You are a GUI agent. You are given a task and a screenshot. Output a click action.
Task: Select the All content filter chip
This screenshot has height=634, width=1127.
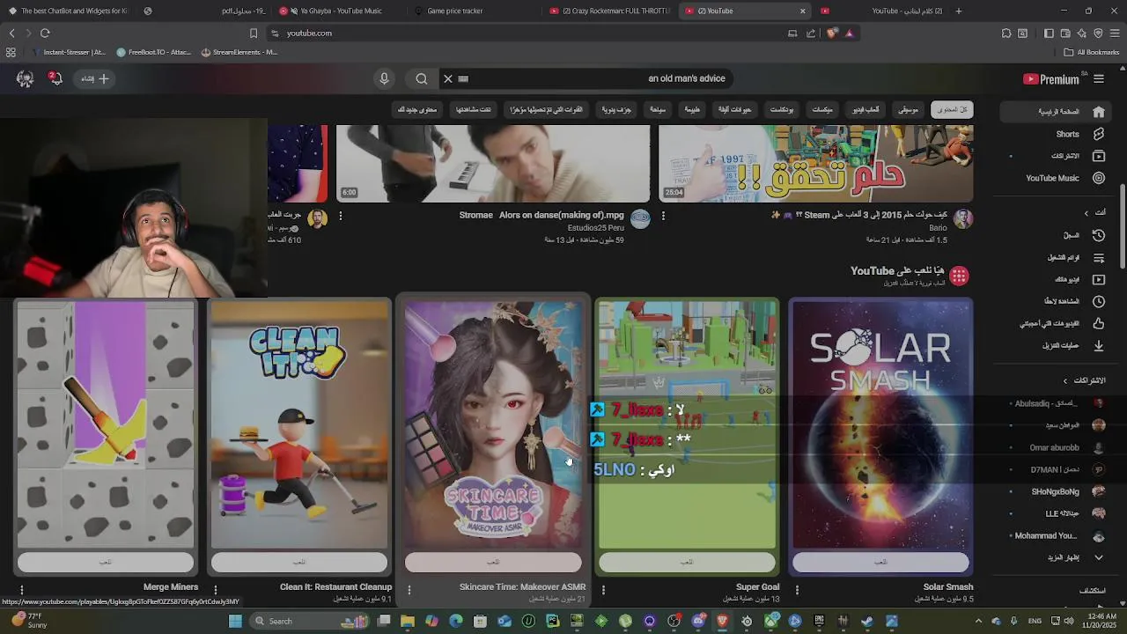[952, 109]
